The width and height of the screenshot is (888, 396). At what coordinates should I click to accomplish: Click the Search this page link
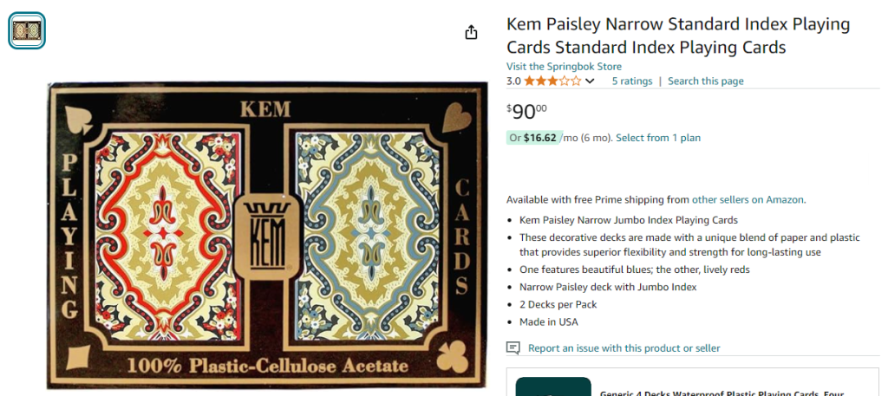705,81
